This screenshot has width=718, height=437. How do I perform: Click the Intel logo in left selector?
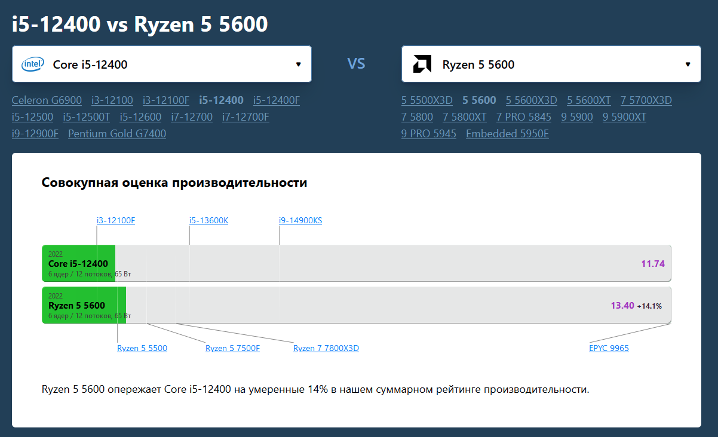tap(32, 64)
